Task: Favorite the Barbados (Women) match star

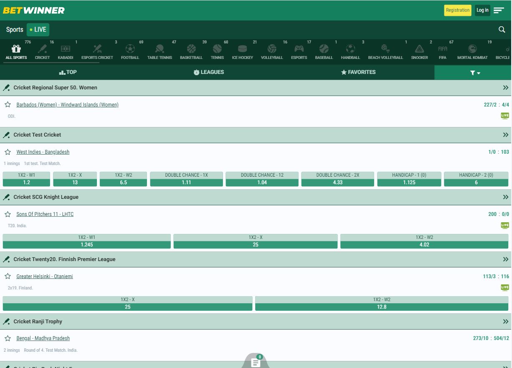Action: pos(8,104)
